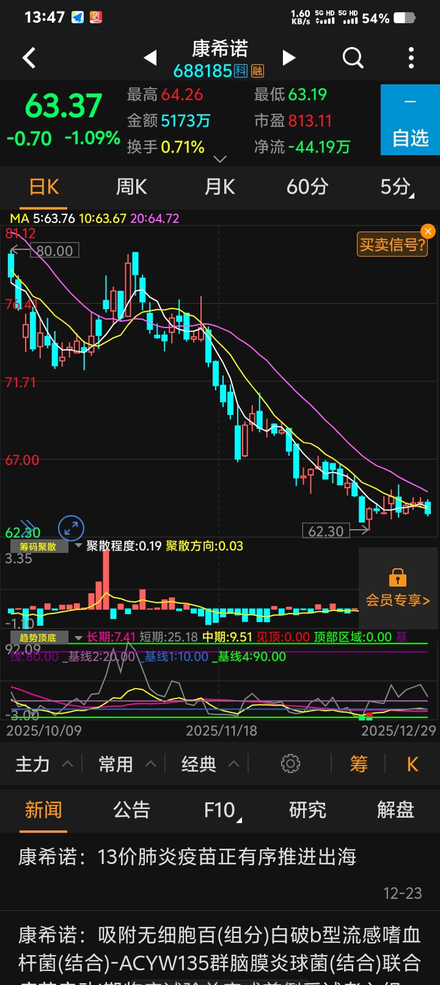Expand chart to fullscreen with arrows icon
The height and width of the screenshot is (985, 440).
[x=71, y=529]
